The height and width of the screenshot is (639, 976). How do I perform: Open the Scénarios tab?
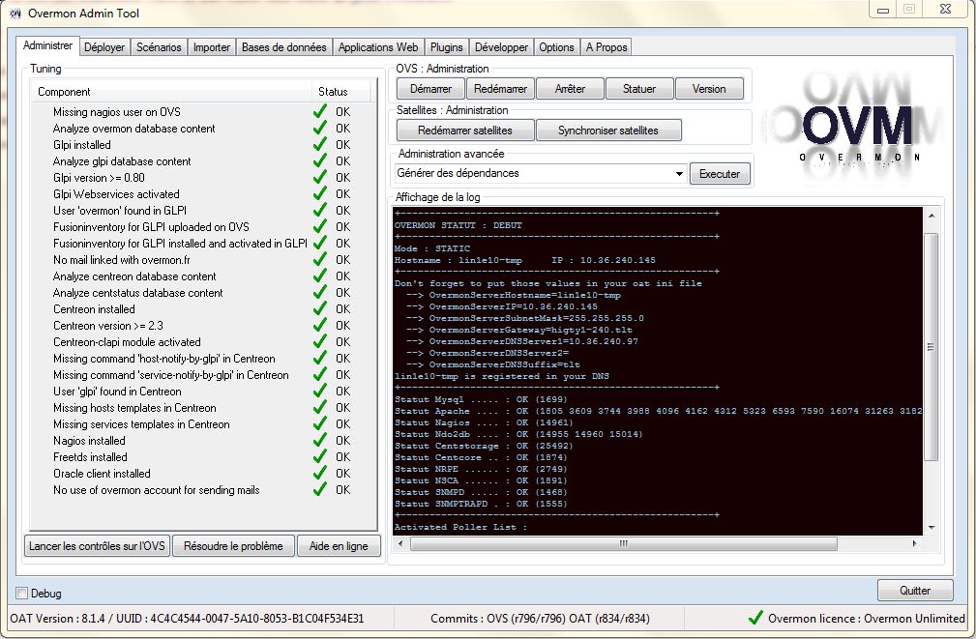coord(159,47)
